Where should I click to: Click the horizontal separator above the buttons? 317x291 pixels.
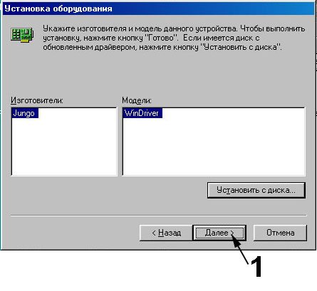(159, 216)
